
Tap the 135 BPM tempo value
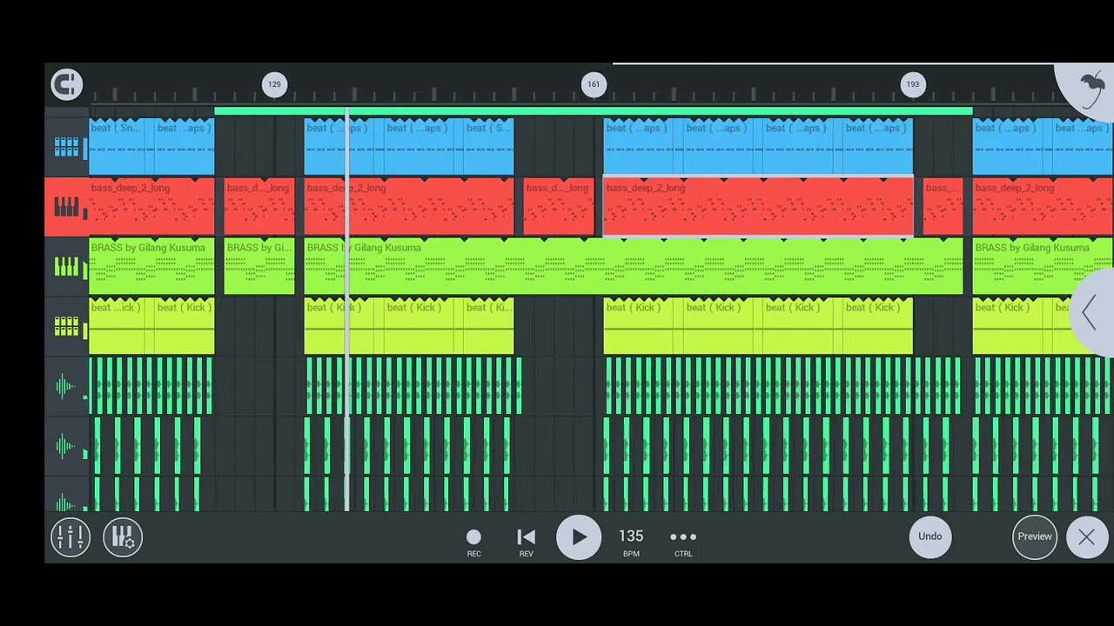point(631,542)
